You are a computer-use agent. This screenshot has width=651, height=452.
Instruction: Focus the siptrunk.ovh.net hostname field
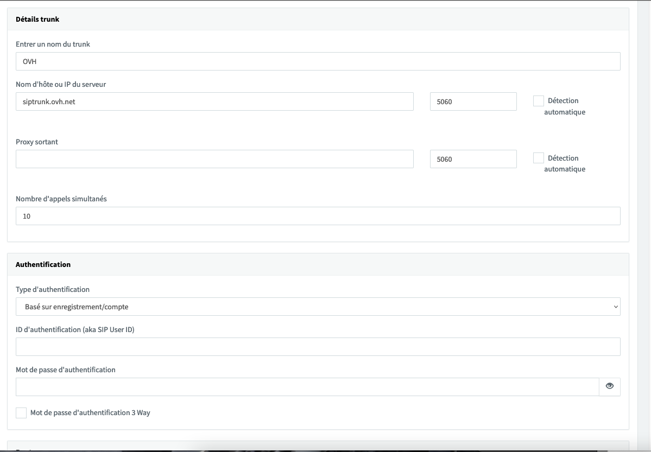click(x=214, y=101)
